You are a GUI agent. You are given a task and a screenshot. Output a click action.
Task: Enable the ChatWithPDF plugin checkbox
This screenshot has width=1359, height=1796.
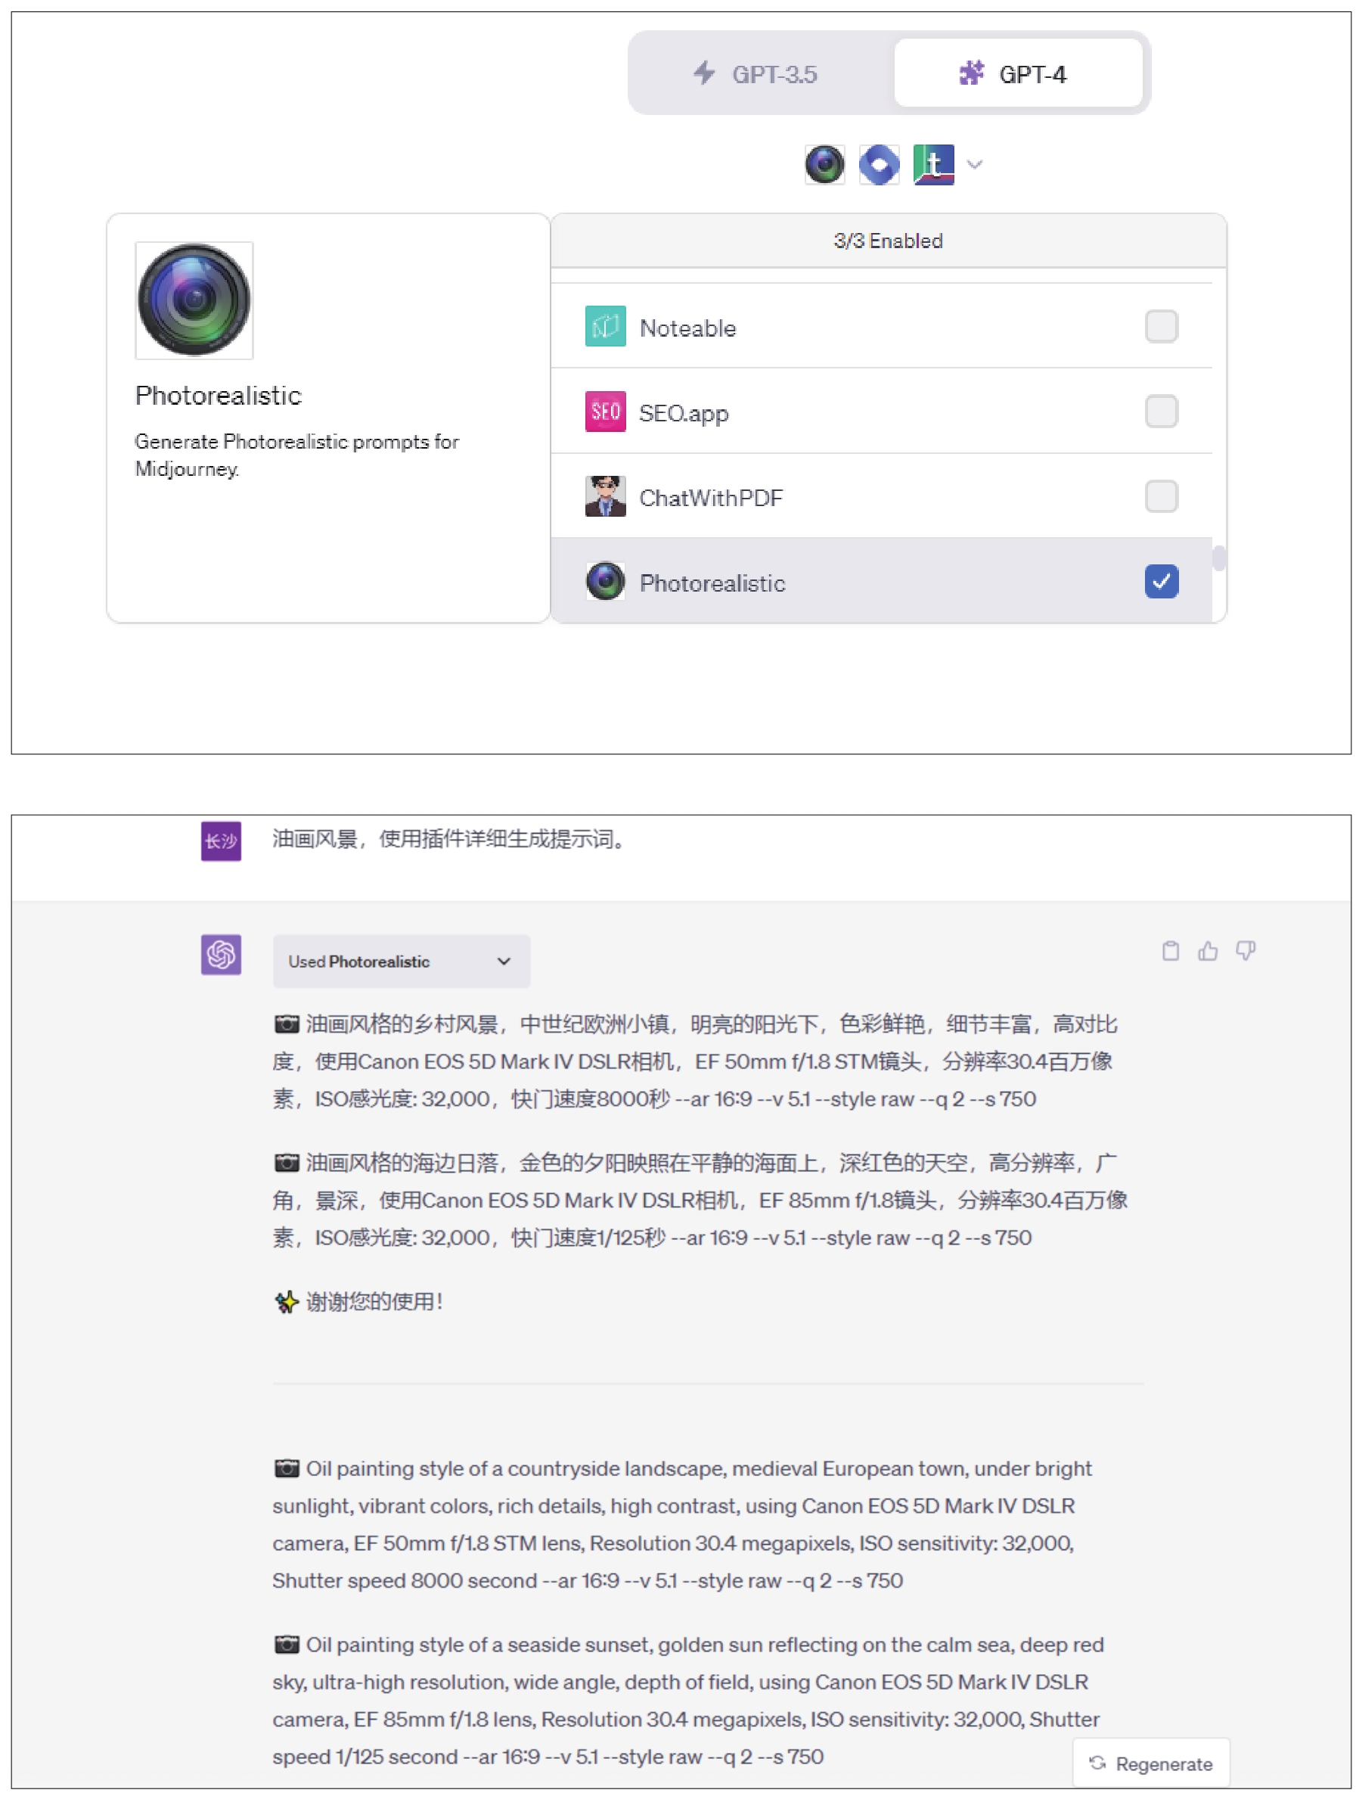(1161, 496)
